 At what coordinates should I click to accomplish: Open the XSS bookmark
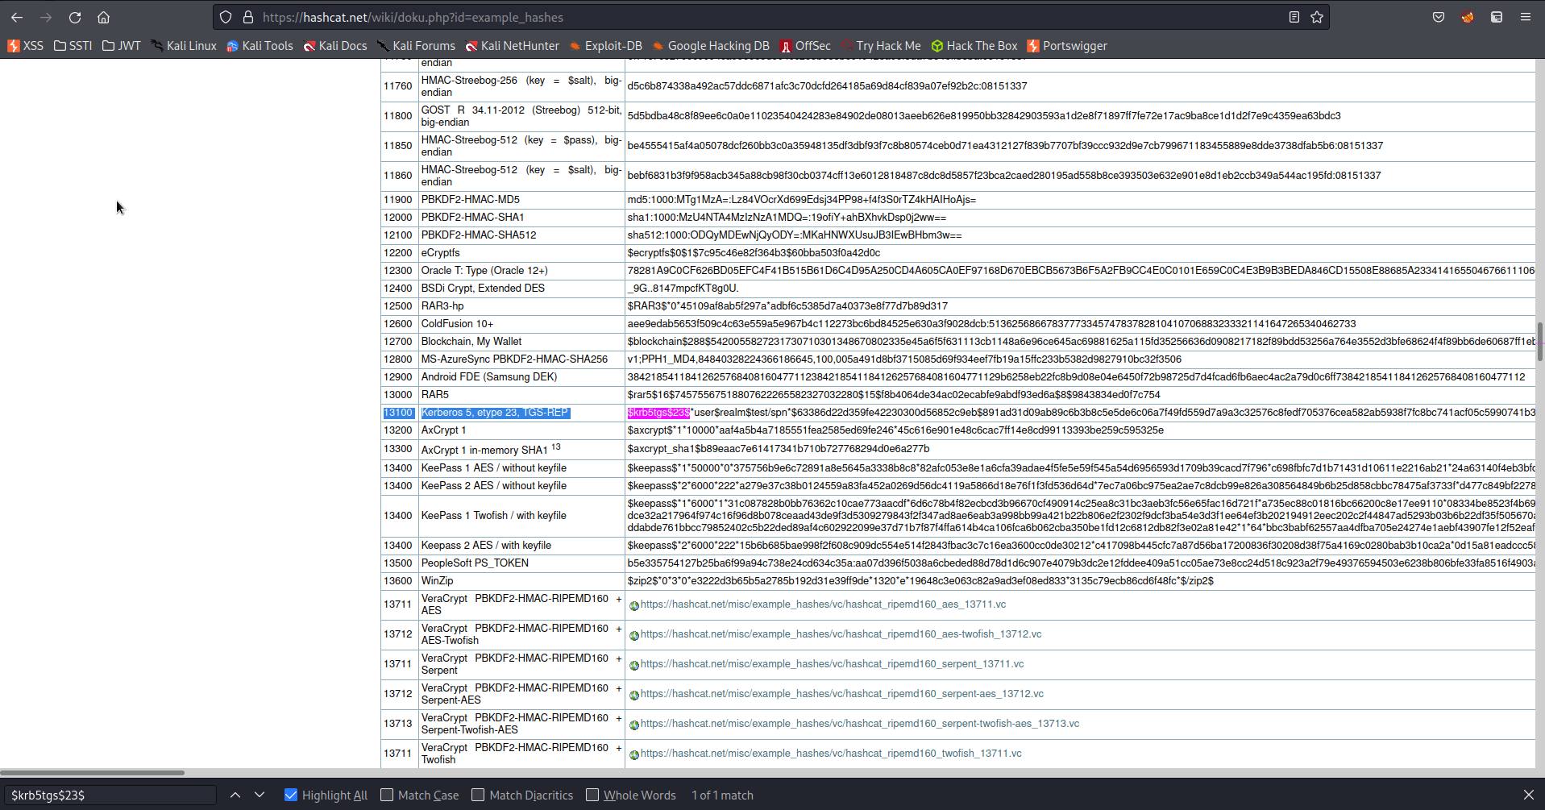tap(25, 46)
